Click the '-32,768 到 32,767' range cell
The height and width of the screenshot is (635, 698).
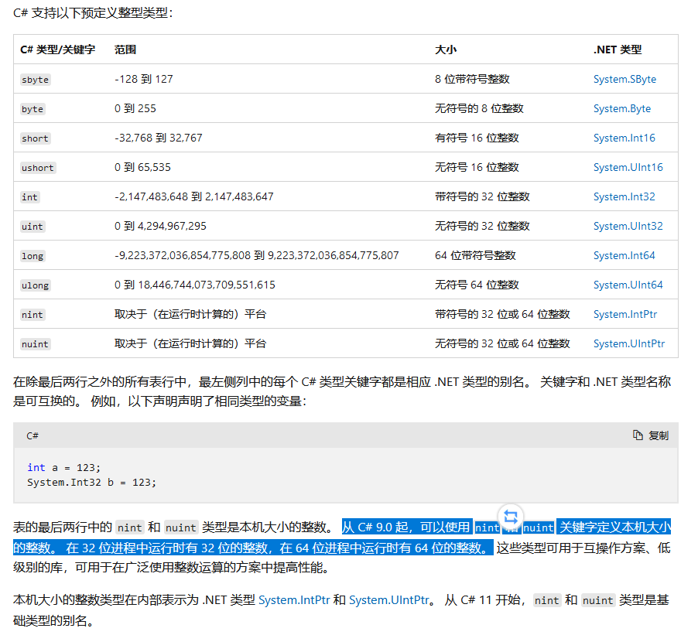pos(159,138)
